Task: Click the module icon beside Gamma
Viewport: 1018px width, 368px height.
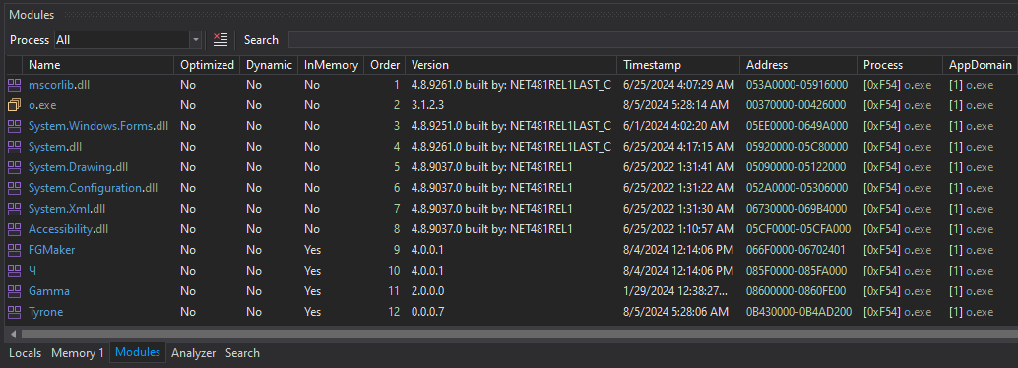Action: coord(15,291)
